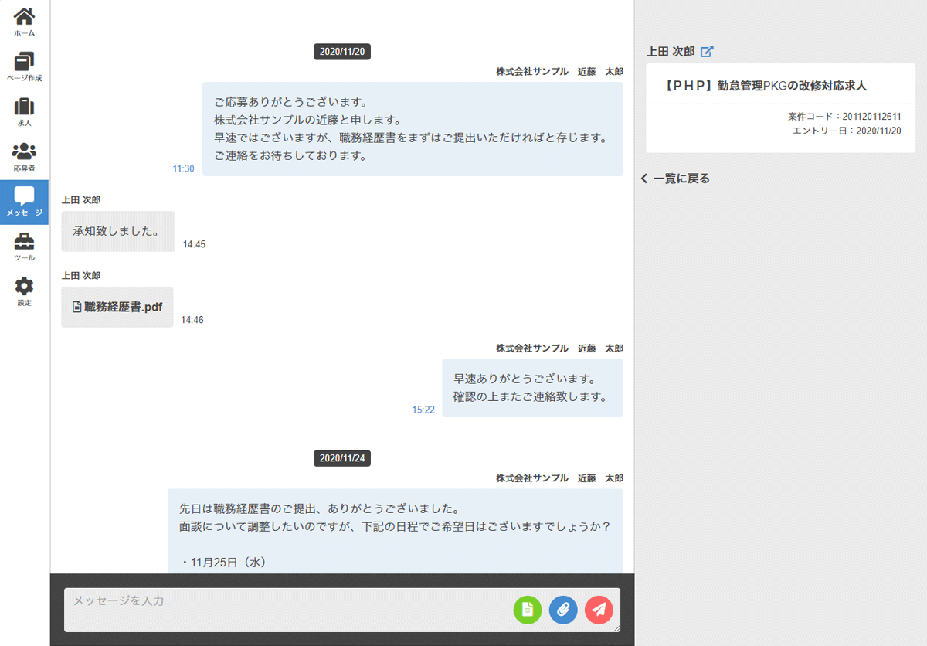
Task: Open the ページ作成 page creation tool
Action: pos(23,65)
